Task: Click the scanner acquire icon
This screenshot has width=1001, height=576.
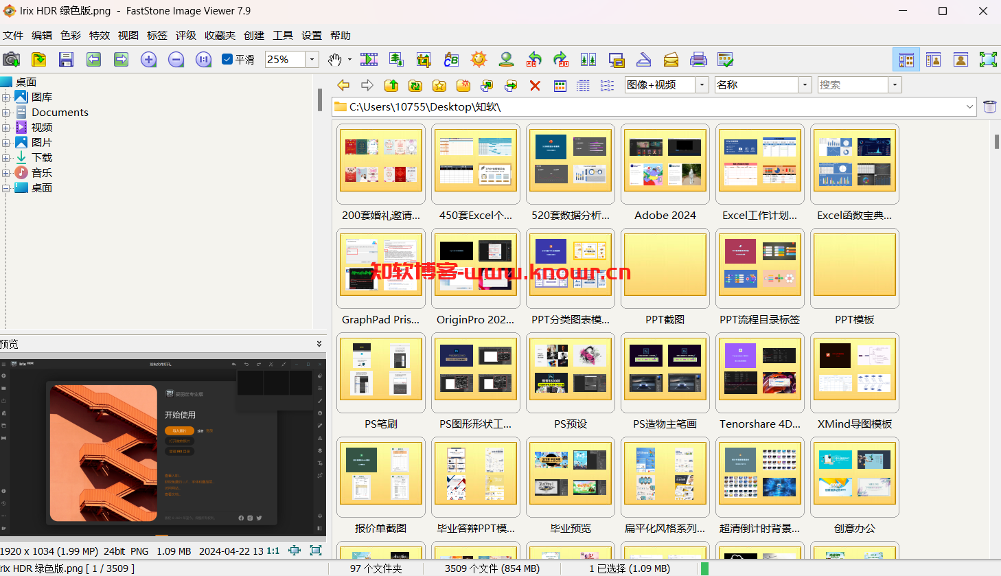Action: (643, 60)
